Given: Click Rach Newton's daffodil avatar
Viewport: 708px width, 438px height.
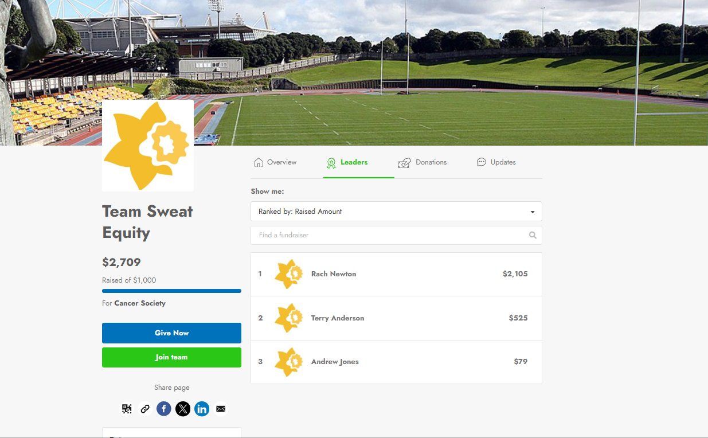Looking at the screenshot, I should click(288, 274).
